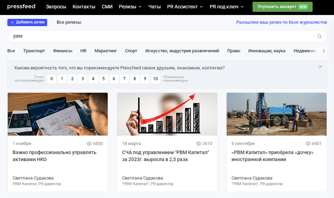Rate recommendation score 4
This screenshot has height=198, width=334.
(93, 79)
